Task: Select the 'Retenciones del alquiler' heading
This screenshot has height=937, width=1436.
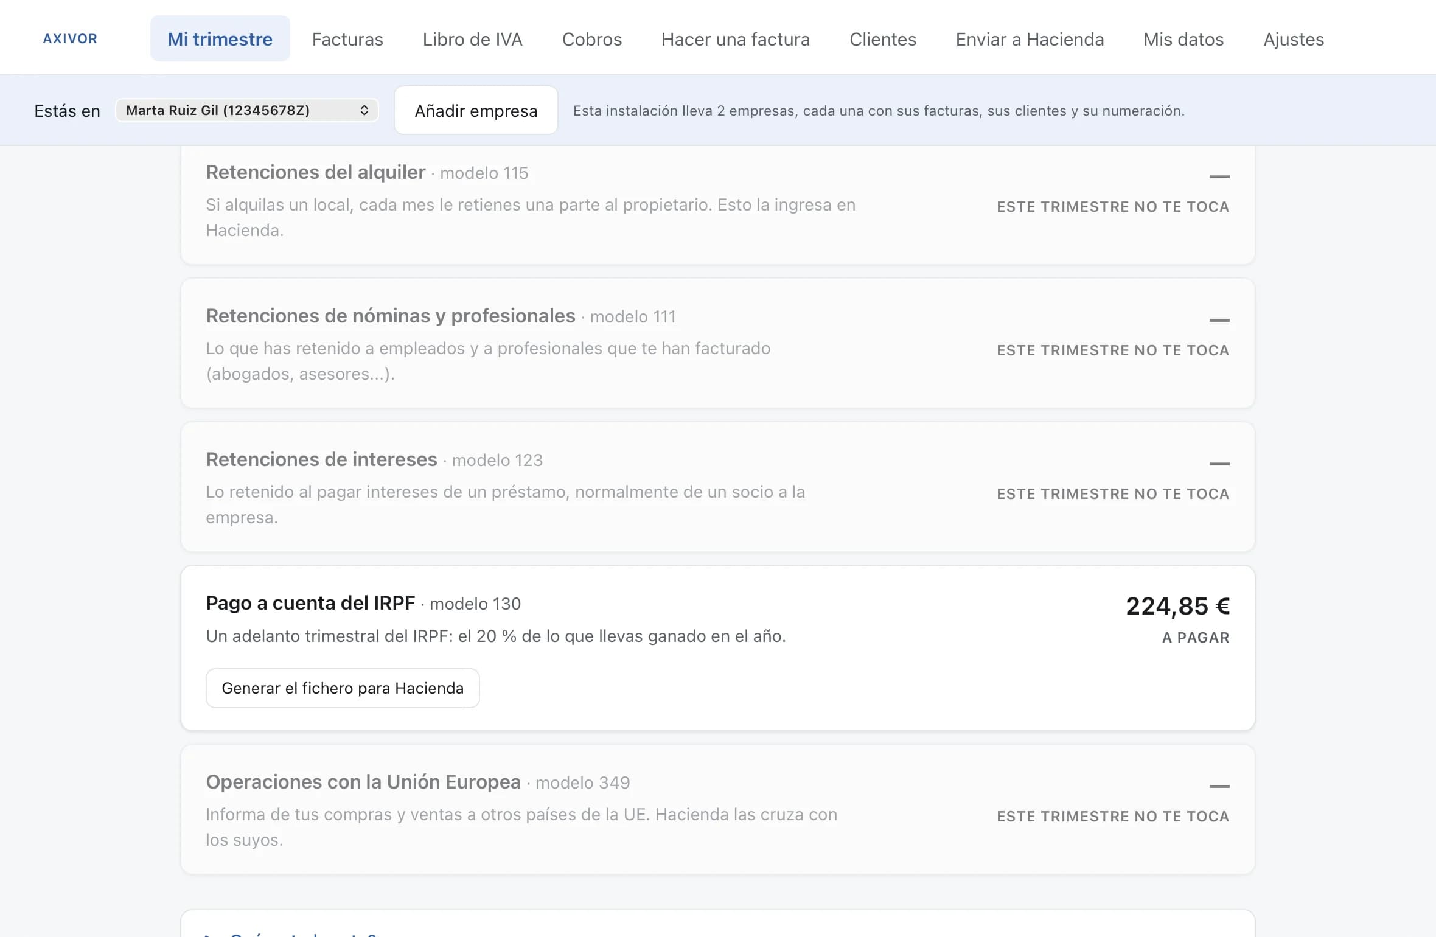Action: tap(315, 172)
